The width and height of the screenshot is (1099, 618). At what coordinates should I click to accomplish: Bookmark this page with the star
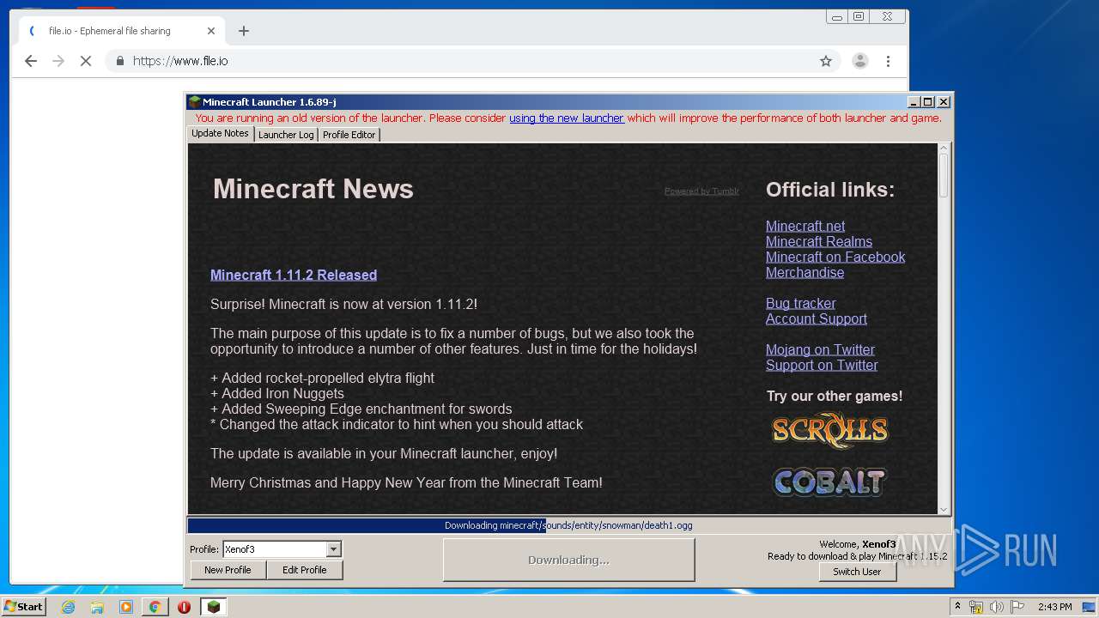[826, 61]
